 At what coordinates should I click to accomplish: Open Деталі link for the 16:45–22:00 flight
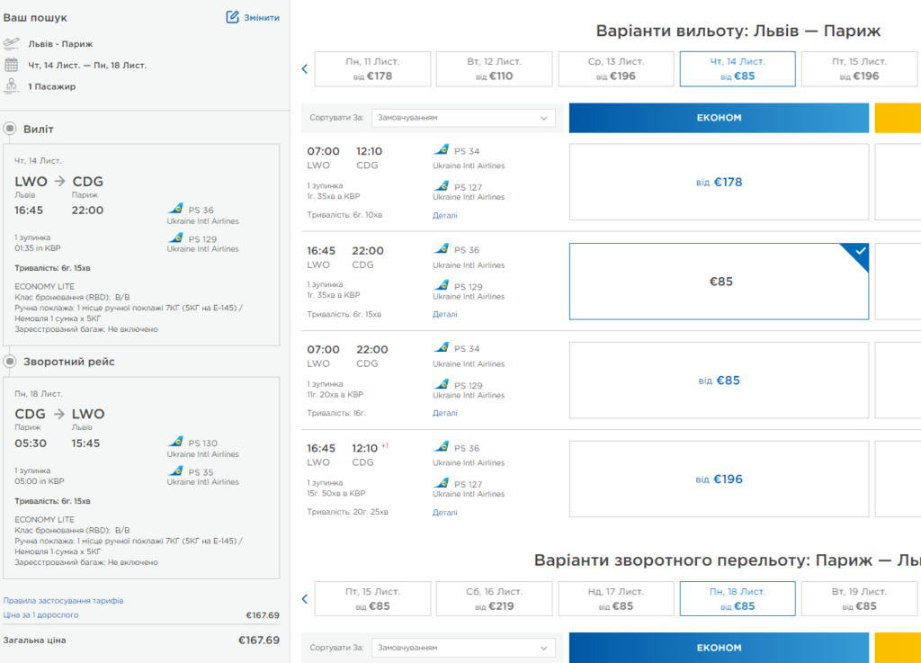(x=444, y=314)
